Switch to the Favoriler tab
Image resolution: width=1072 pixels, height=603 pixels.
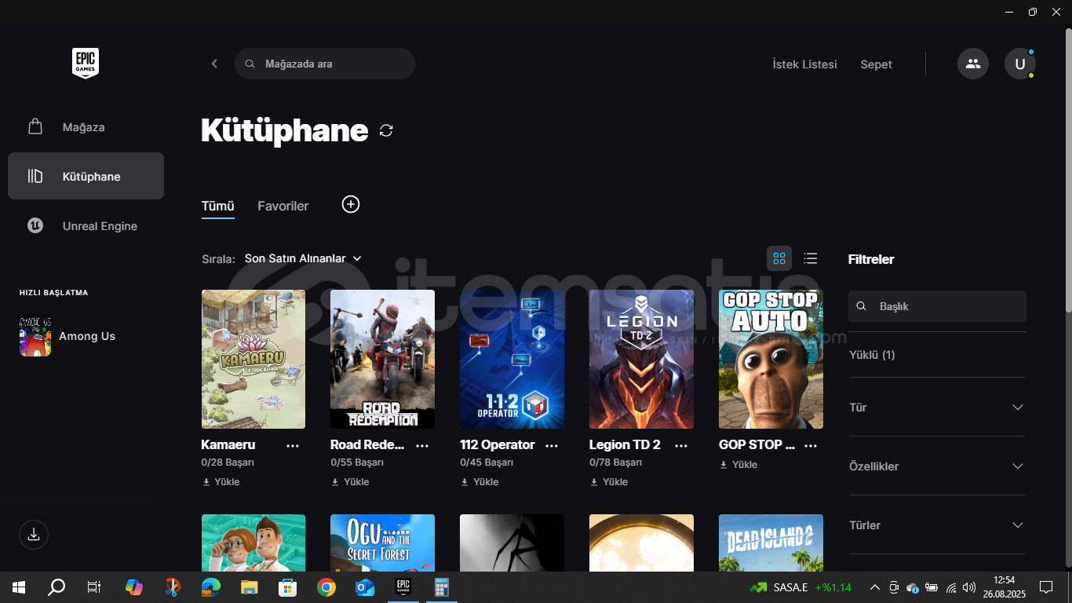(x=283, y=206)
